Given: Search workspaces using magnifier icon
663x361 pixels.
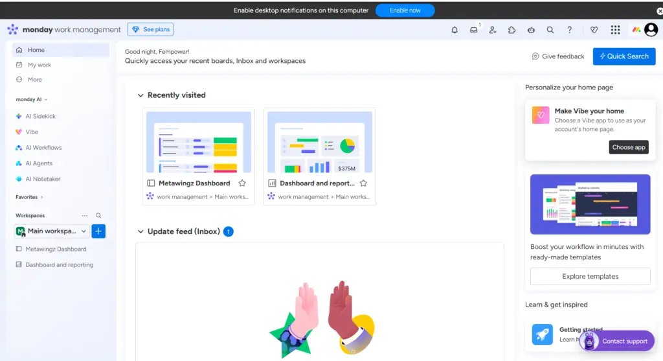Looking at the screenshot, I should 98,215.
